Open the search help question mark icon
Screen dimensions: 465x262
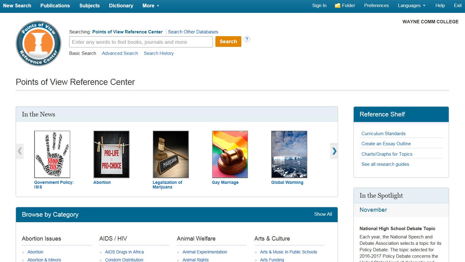click(x=247, y=39)
